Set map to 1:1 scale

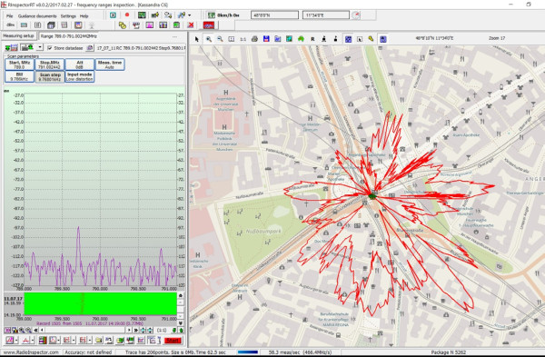pyautogui.click(x=243, y=39)
